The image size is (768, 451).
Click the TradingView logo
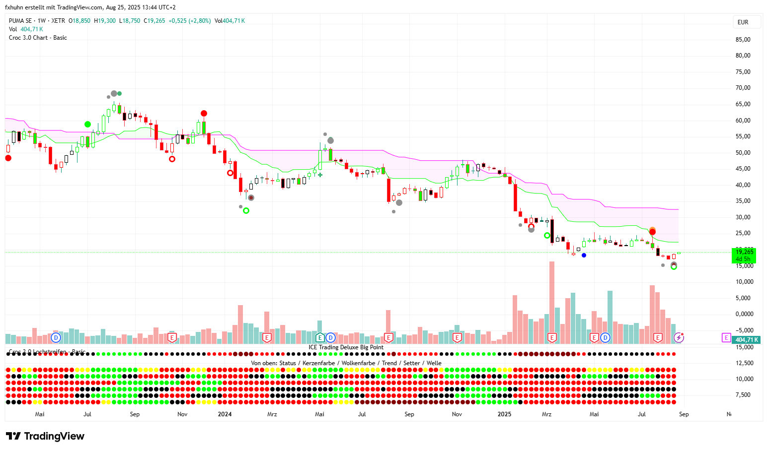point(45,436)
